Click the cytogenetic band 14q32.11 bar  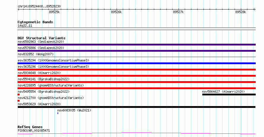pos(136,29)
